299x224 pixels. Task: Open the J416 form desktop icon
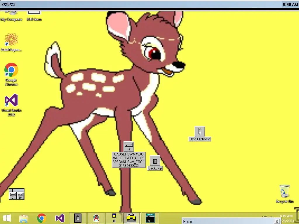point(34,16)
